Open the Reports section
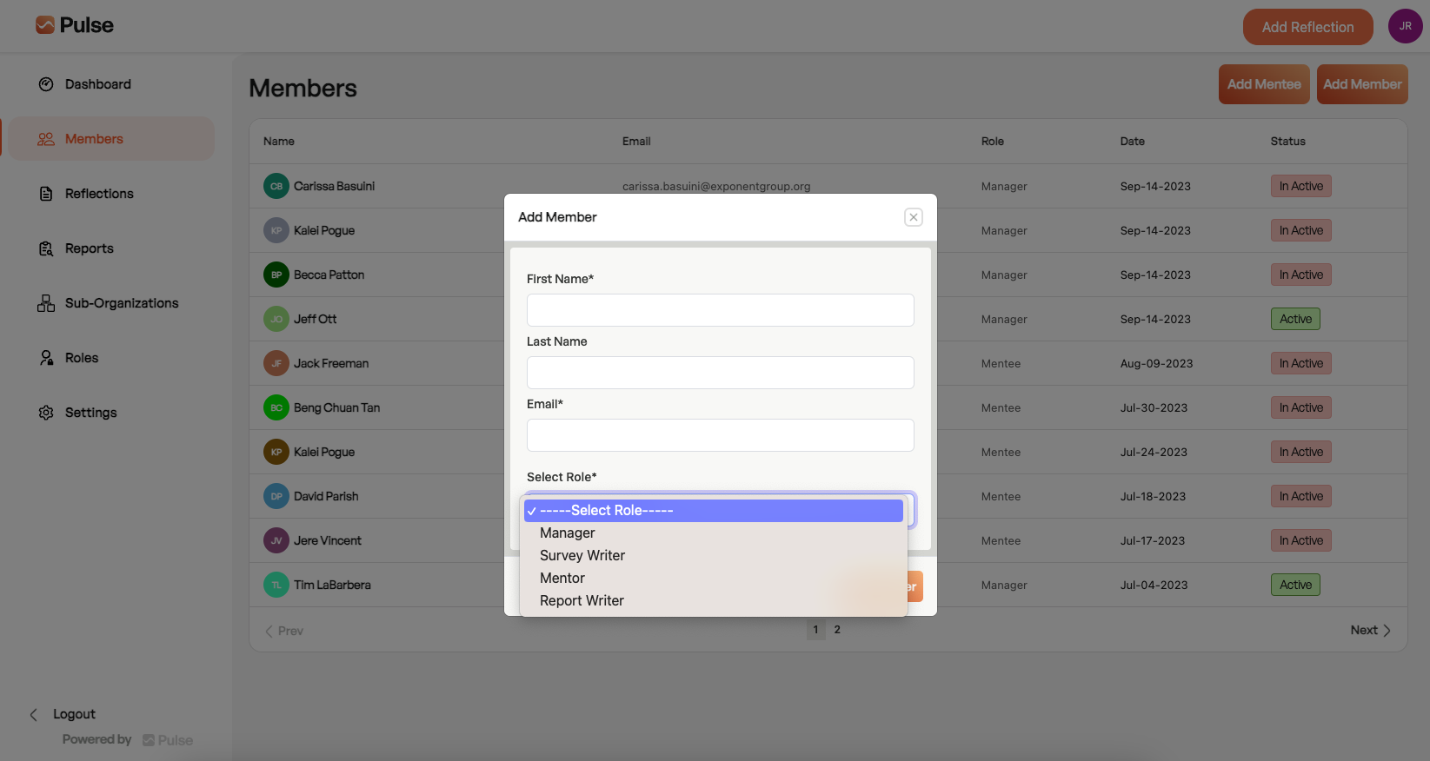This screenshot has width=1430, height=761. pos(90,248)
